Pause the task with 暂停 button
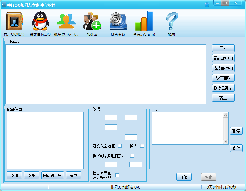Screen dimensions: 246x191 236,131
